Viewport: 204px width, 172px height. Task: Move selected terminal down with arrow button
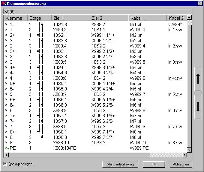(x=198, y=107)
